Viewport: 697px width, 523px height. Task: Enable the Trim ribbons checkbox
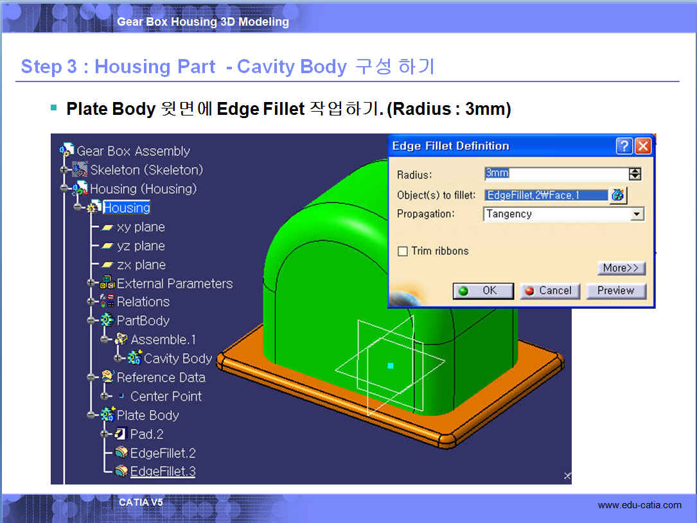(403, 251)
